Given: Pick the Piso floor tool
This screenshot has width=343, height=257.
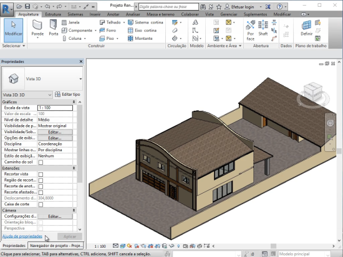Looking at the screenshot, I should (x=107, y=39).
